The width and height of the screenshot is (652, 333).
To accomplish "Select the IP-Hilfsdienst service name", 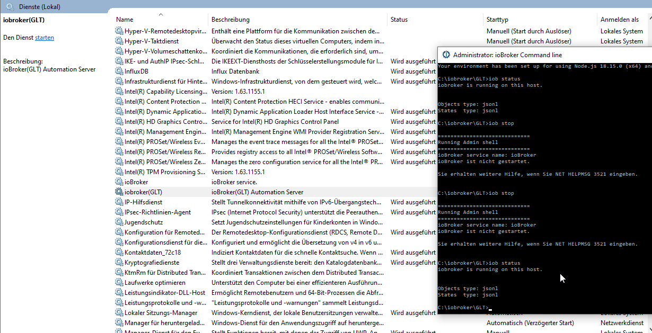I will tap(143, 202).
